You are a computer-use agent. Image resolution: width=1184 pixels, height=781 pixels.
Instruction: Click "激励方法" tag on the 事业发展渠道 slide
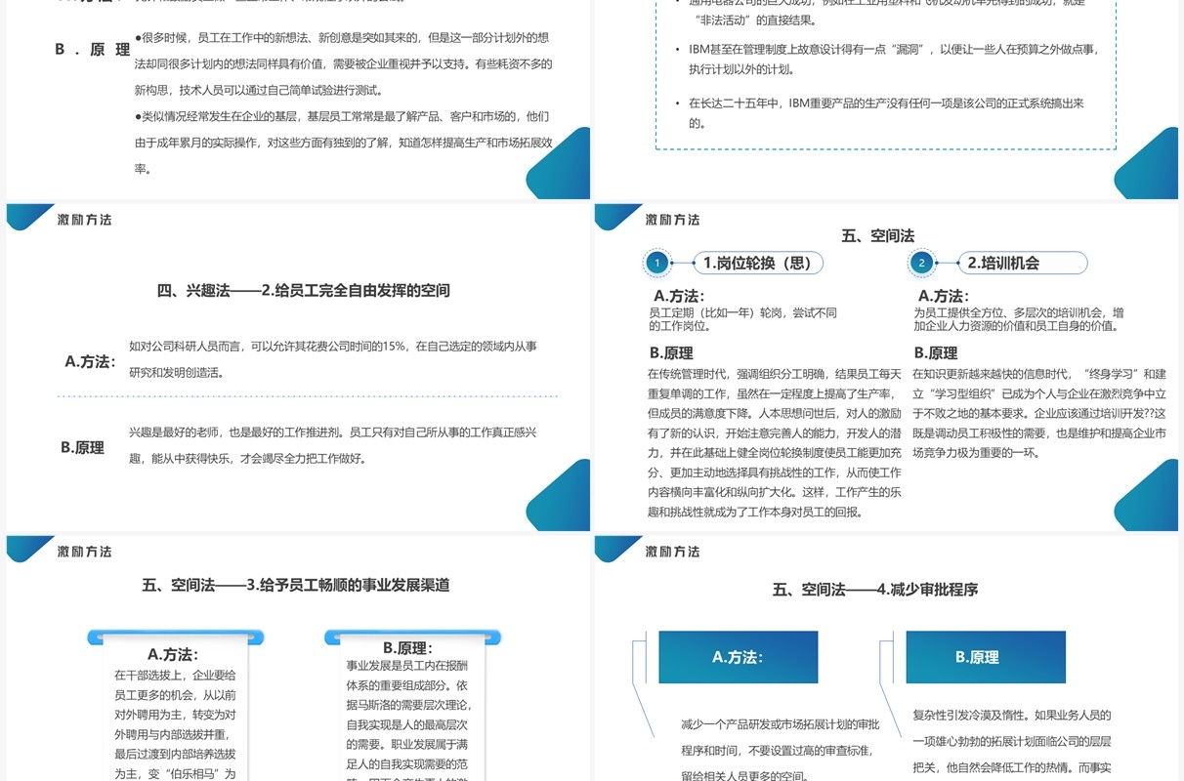[x=85, y=552]
